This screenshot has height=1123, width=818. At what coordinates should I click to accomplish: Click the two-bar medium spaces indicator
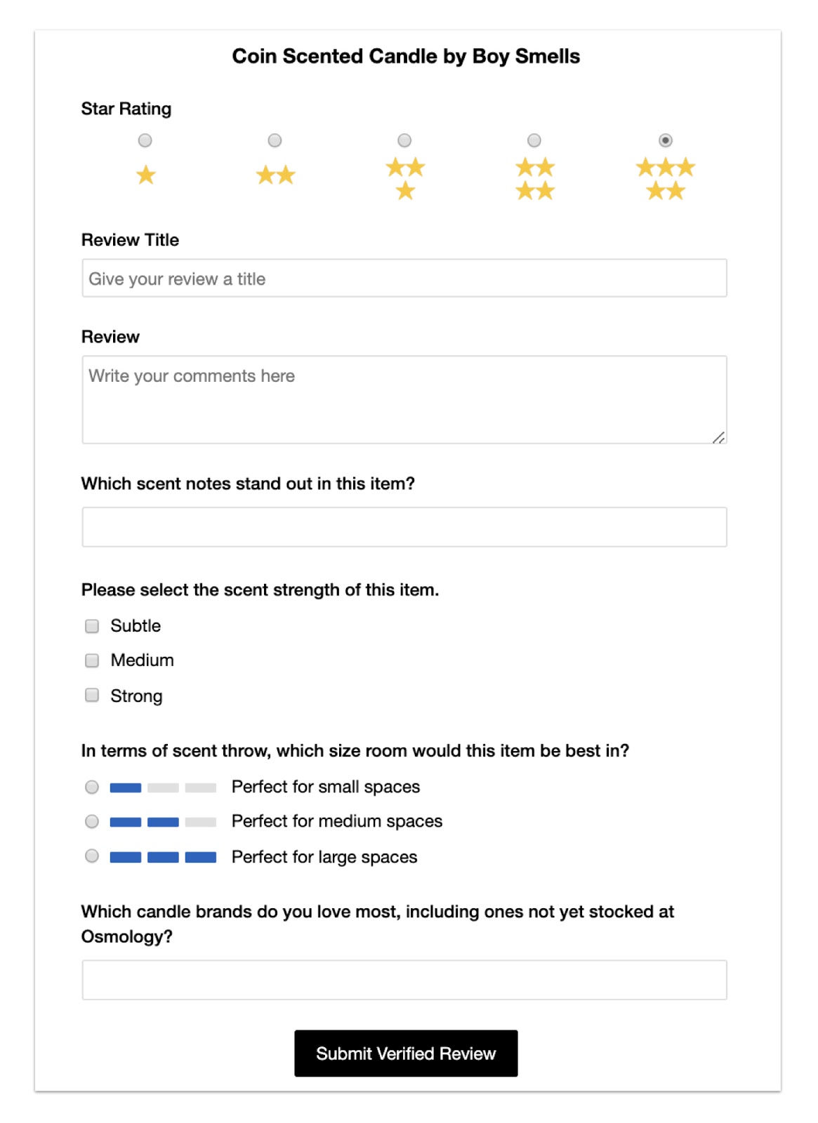coord(163,822)
